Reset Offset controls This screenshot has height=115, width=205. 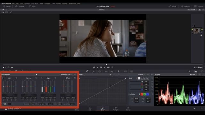(75, 78)
